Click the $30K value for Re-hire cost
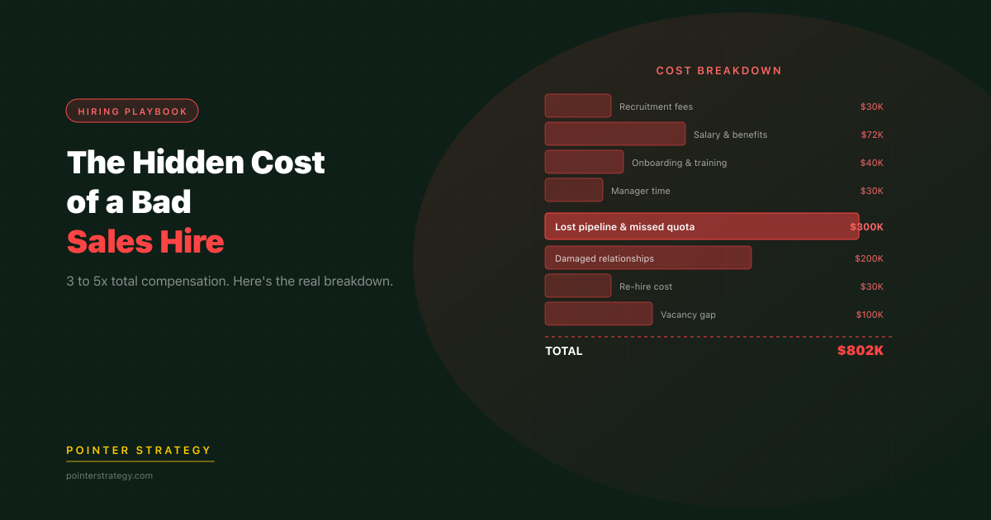 click(871, 286)
